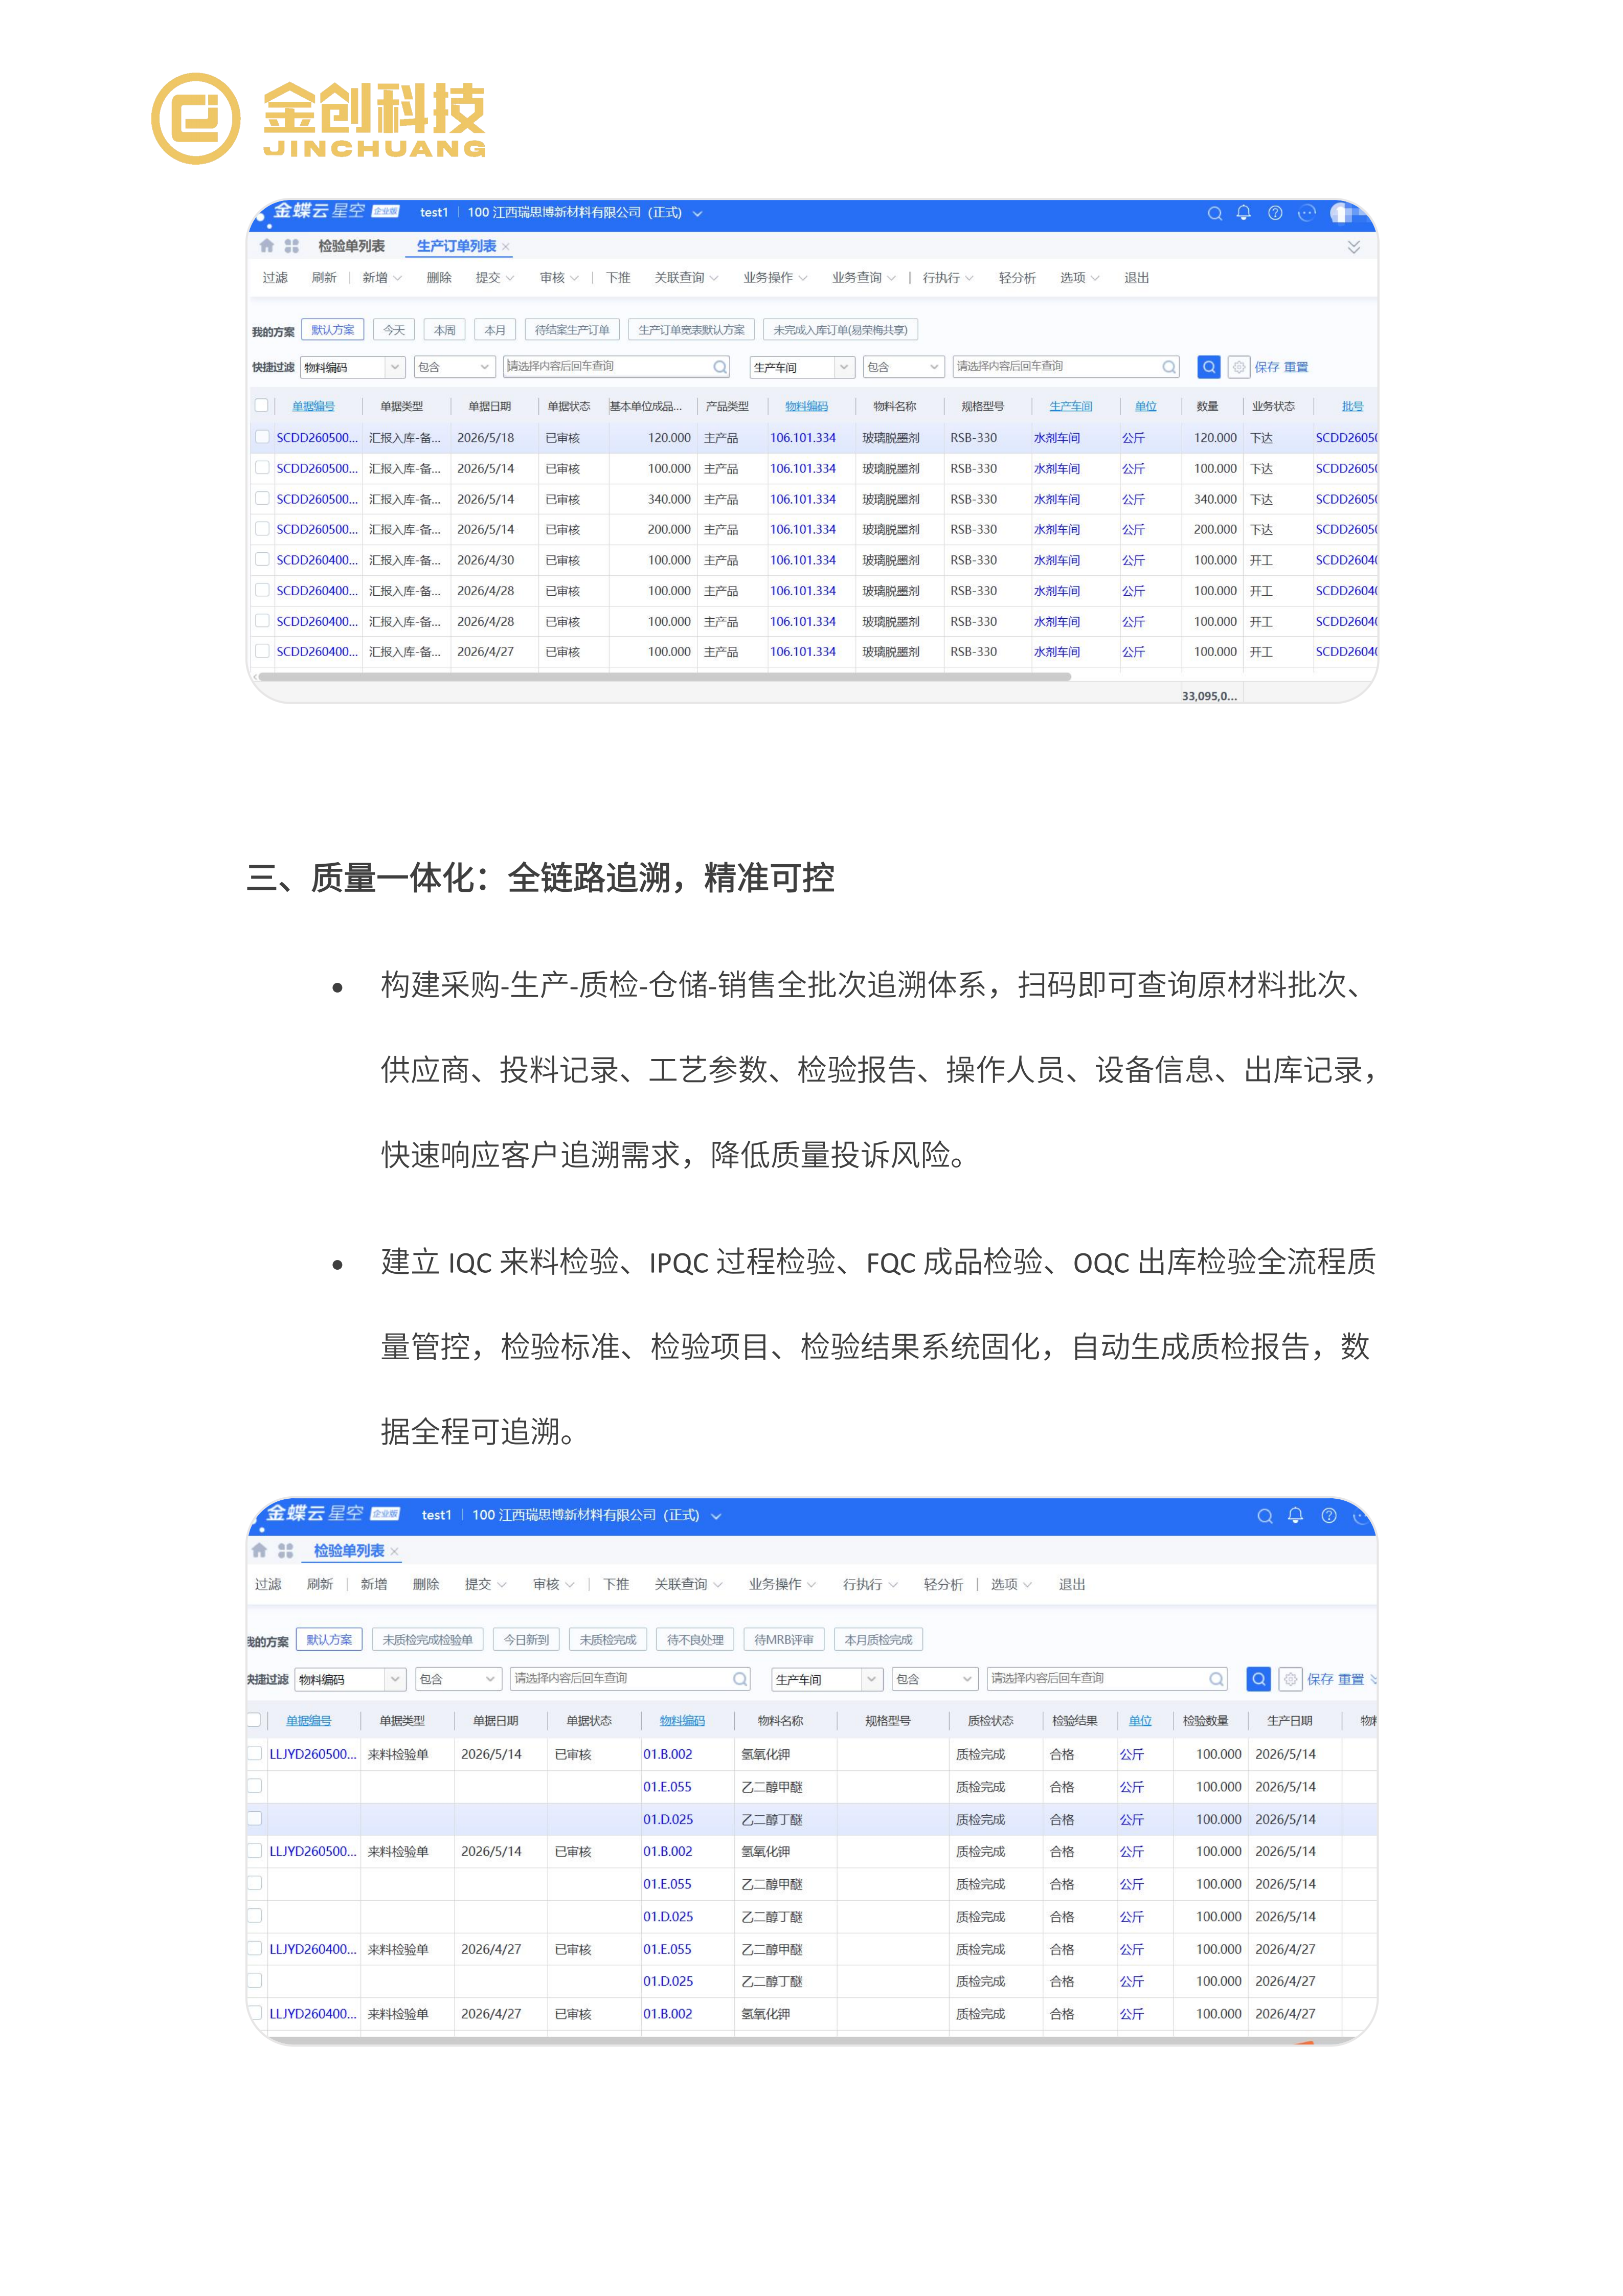Expand 业务查询 menu in production order toolbar

[x=862, y=278]
